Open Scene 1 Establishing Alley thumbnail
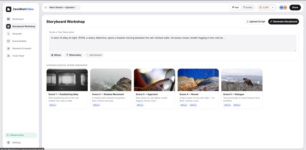This screenshot has width=306, height=150. tap(67, 80)
